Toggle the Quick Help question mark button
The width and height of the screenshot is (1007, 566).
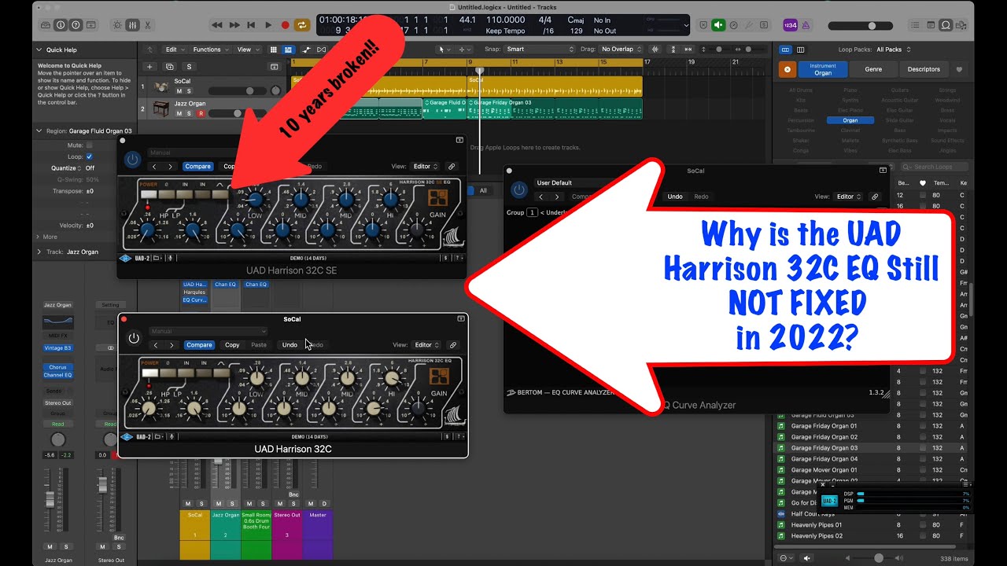pyautogui.click(x=77, y=25)
